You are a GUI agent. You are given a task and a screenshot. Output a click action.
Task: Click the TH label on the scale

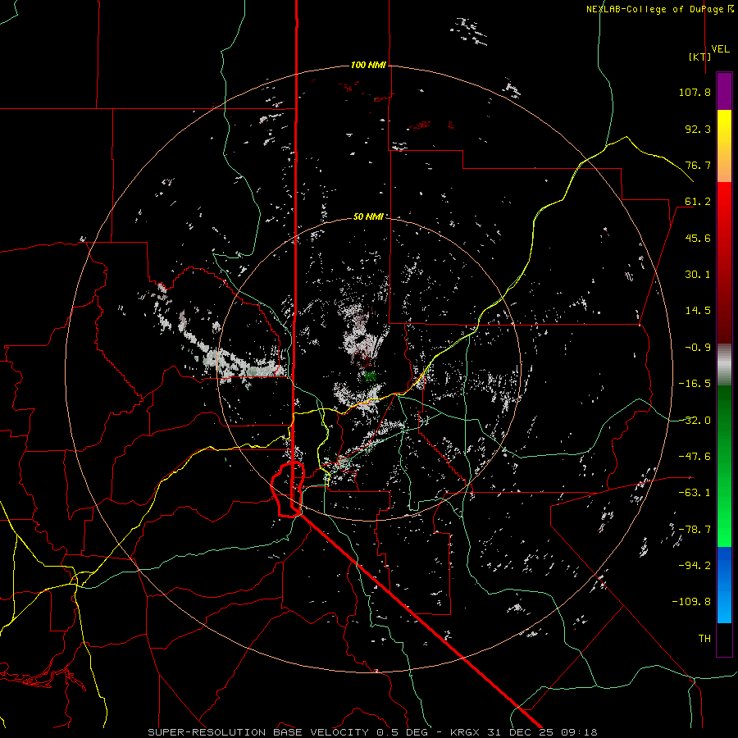pyautogui.click(x=704, y=639)
